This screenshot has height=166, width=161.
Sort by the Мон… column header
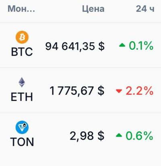[x=21, y=9]
